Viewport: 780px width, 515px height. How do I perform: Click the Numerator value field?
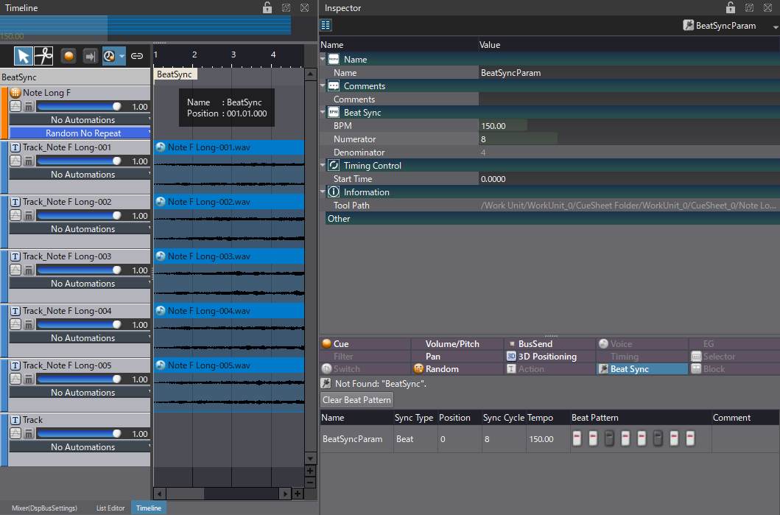click(x=629, y=139)
